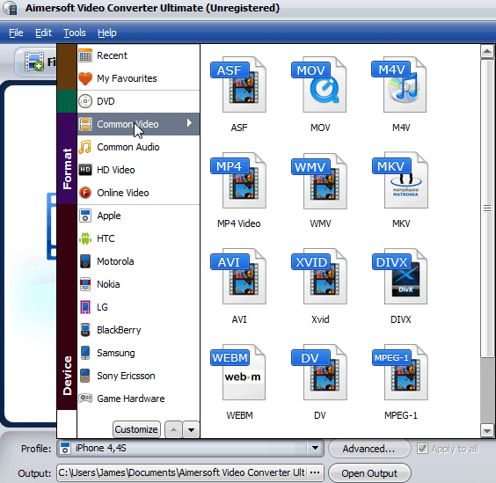This screenshot has width=496, height=483.
Task: Click the Customize button
Action: click(x=136, y=429)
